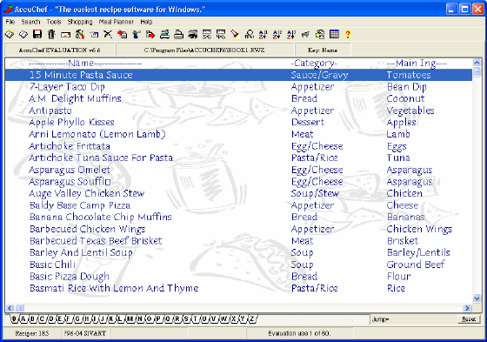The image size is (487, 342).
Task: Save using the floppy disk icon
Action: [37, 34]
